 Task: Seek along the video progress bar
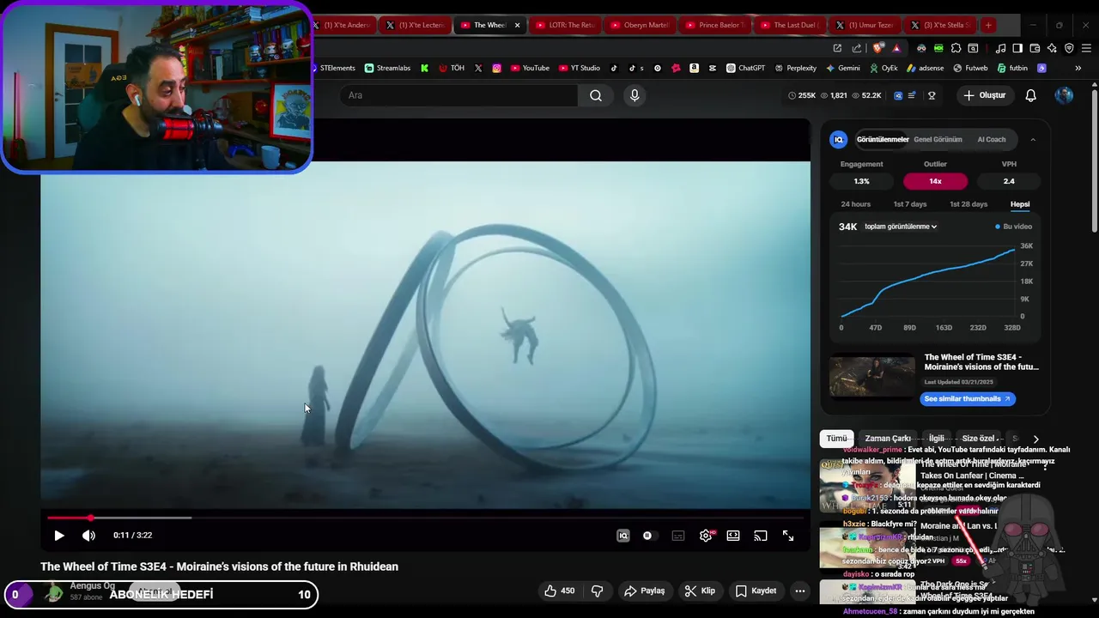tap(425, 518)
